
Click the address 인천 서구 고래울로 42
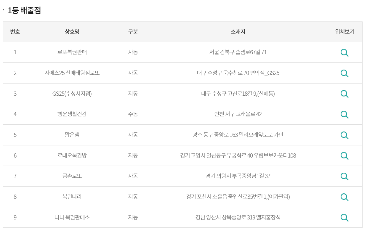coord(238,114)
